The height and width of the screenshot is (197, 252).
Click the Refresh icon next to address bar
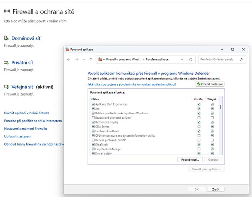point(190,60)
